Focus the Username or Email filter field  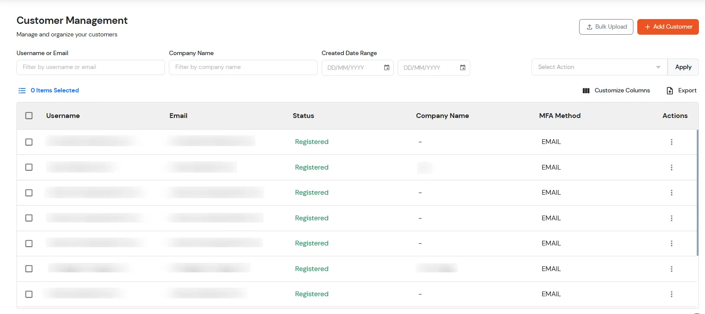coord(91,67)
